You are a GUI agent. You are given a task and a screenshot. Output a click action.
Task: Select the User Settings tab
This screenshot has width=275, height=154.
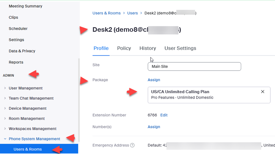click(180, 48)
